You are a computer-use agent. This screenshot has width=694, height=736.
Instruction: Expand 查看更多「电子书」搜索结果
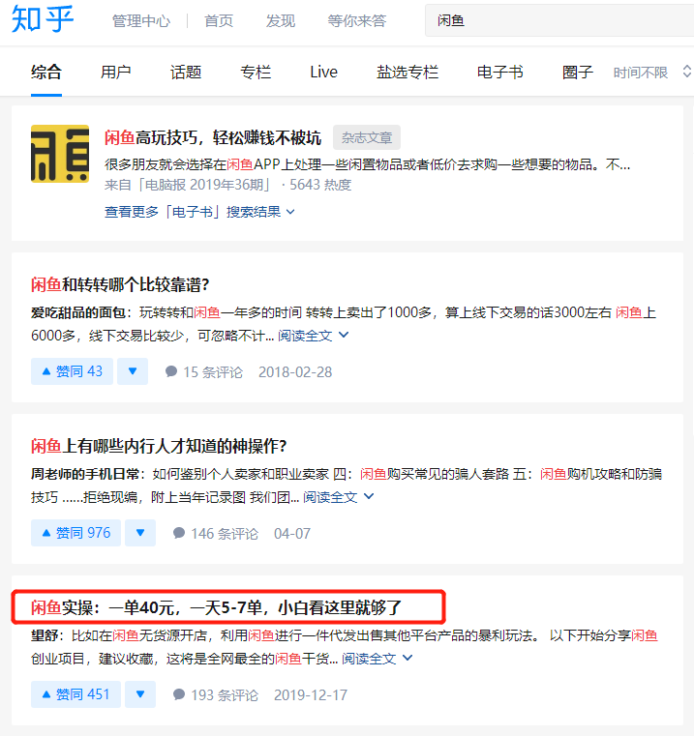pos(199,212)
